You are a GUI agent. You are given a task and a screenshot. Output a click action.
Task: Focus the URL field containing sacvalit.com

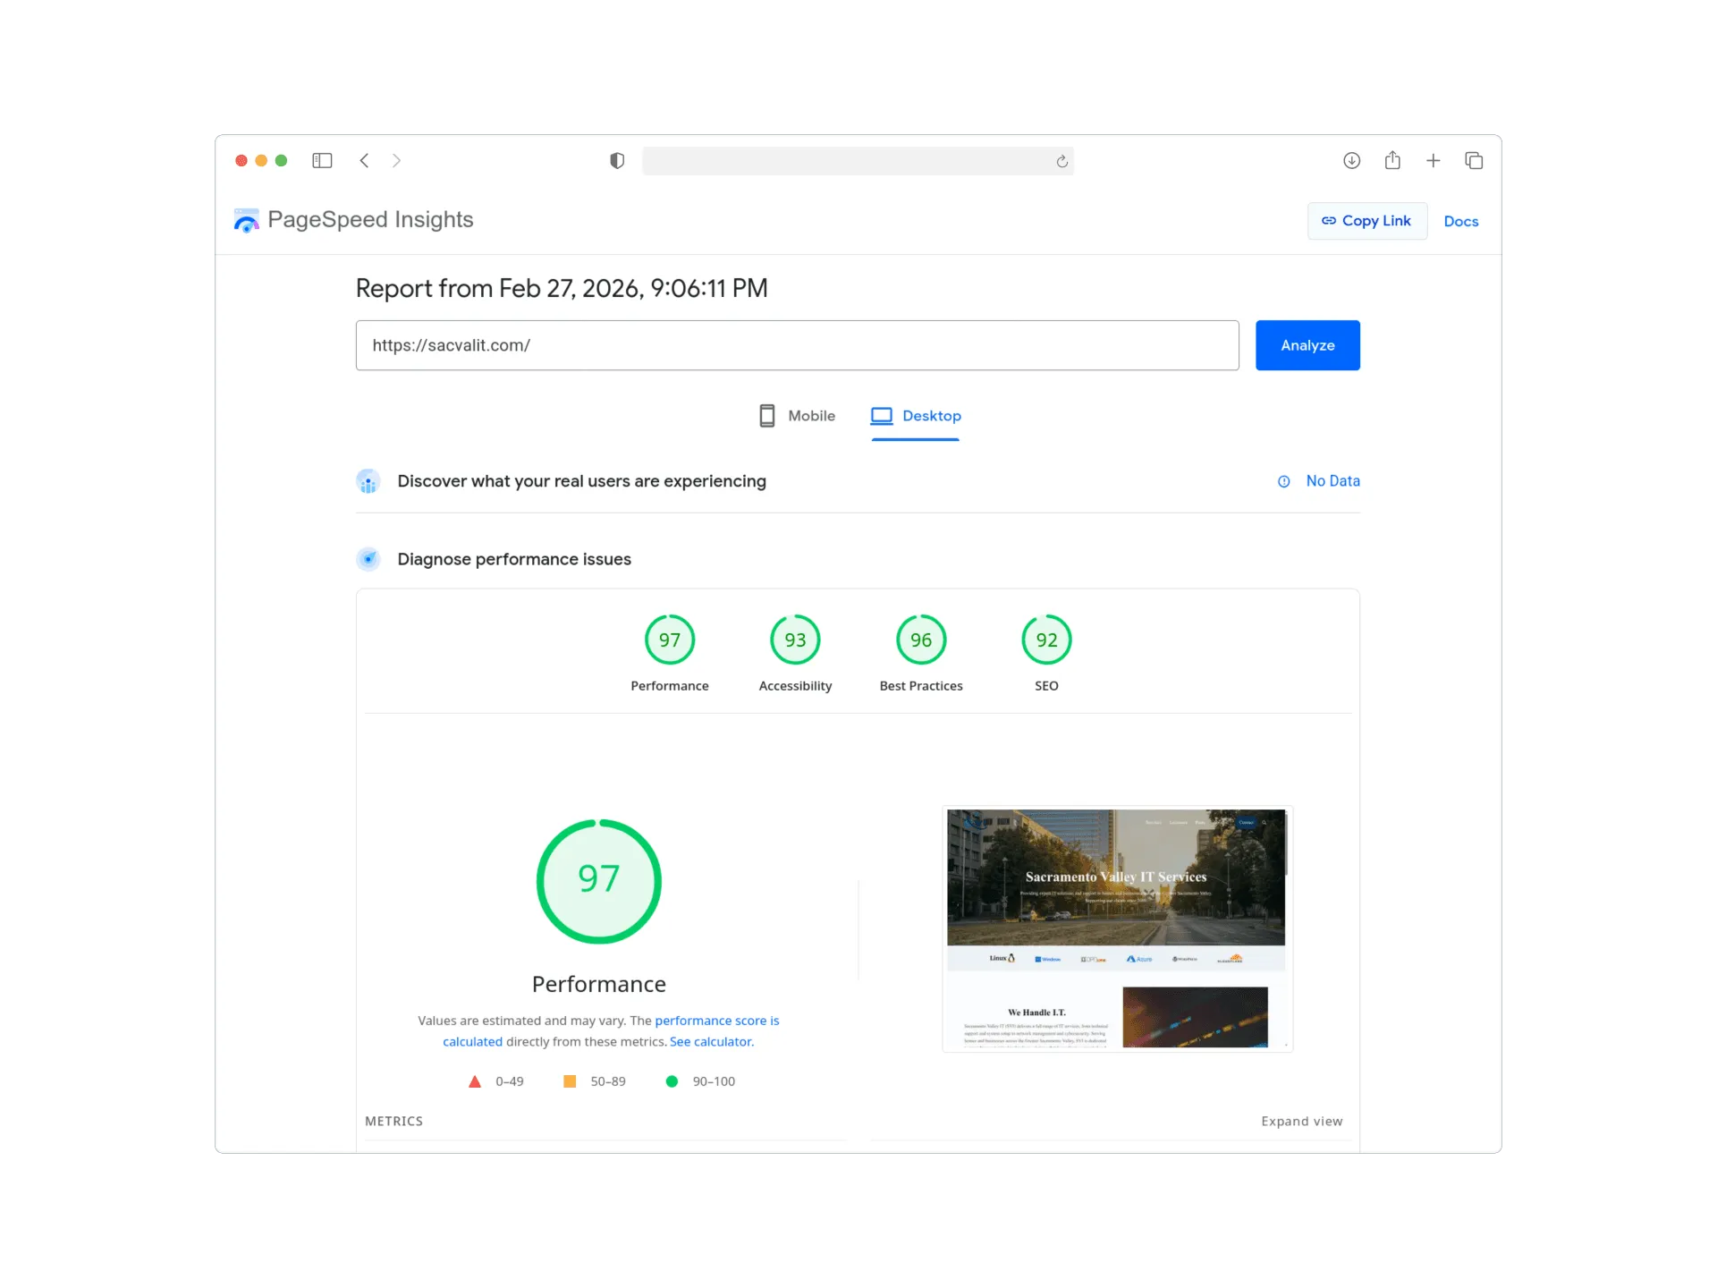pos(797,345)
